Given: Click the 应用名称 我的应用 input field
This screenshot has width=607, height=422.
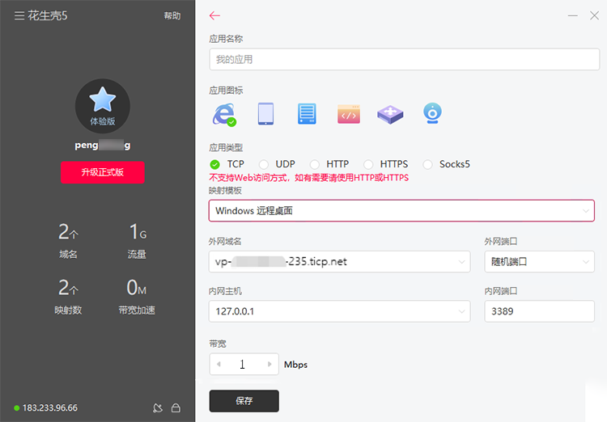Looking at the screenshot, I should (405, 59).
